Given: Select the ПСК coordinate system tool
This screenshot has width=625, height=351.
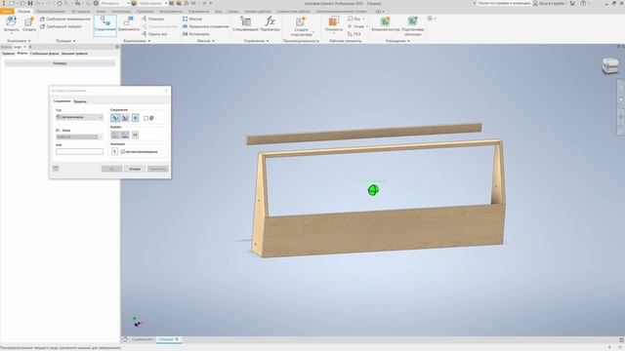Looking at the screenshot, I should tap(354, 34).
